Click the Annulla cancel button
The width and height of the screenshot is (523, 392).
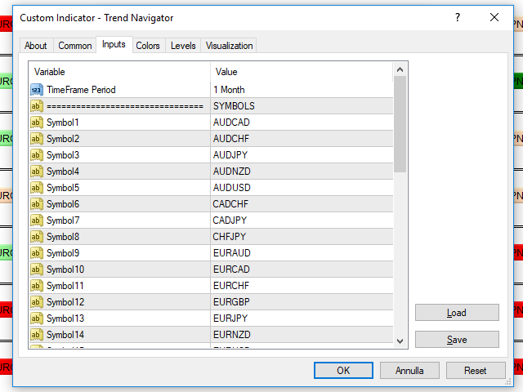click(x=409, y=370)
